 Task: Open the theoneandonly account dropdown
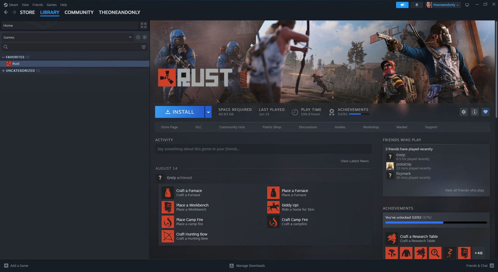click(443, 5)
